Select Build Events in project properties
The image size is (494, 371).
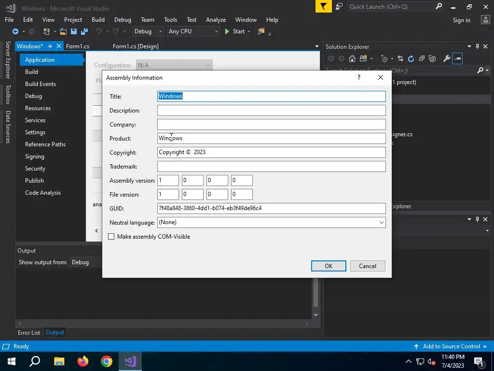coord(41,84)
